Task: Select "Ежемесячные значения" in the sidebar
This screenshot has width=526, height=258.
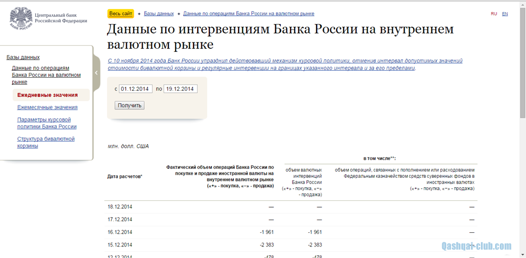Action: pyautogui.click(x=47, y=107)
